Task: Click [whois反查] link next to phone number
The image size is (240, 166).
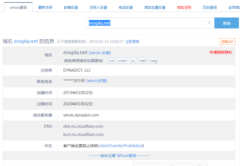Action: pos(97,81)
